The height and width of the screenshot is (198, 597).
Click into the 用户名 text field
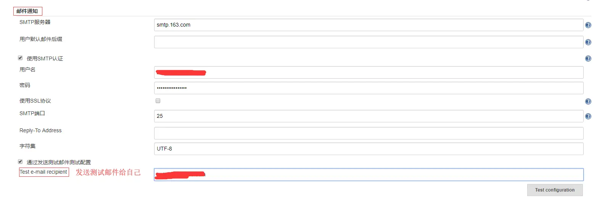[x=368, y=72]
